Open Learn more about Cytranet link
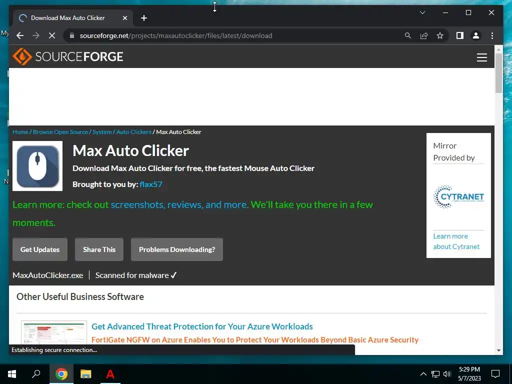Image resolution: width=512 pixels, height=384 pixels. point(456,241)
